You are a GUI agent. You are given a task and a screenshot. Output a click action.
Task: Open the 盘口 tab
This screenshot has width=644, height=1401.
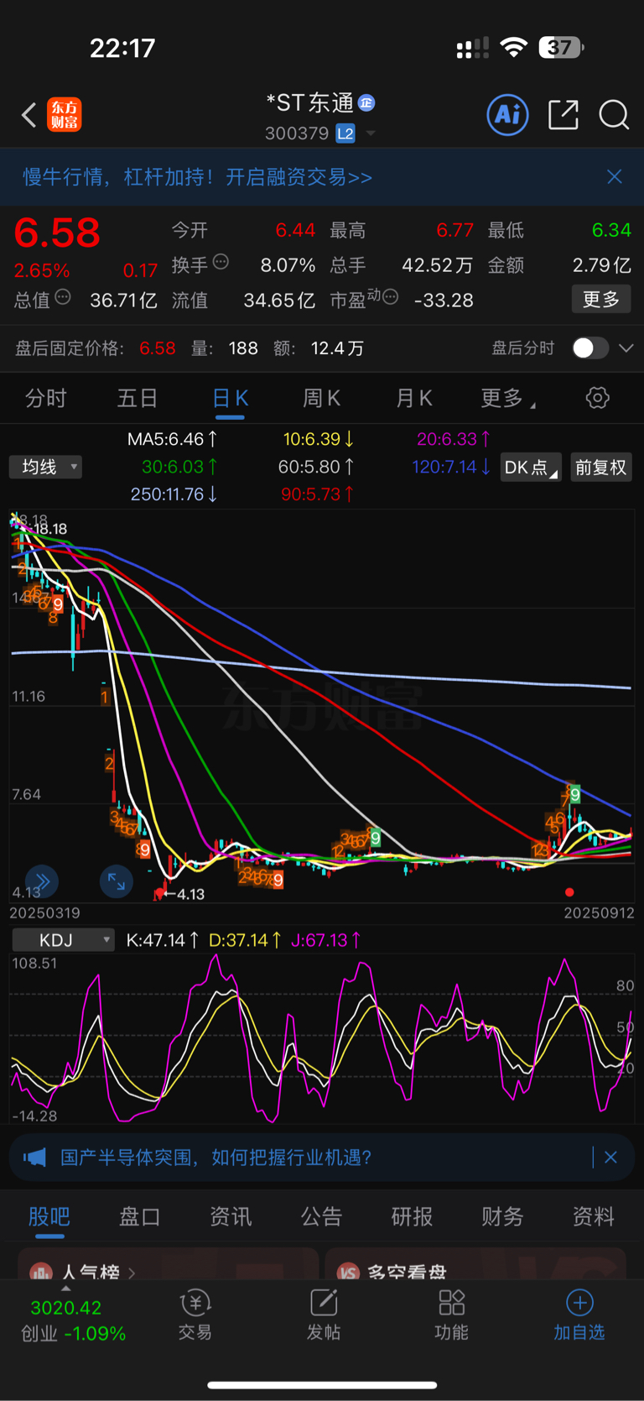coord(139,1216)
